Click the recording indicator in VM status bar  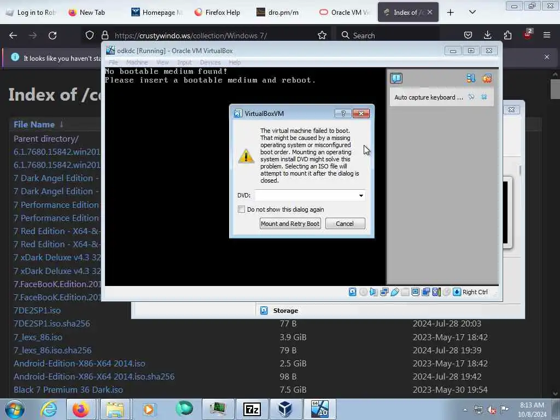(425, 292)
